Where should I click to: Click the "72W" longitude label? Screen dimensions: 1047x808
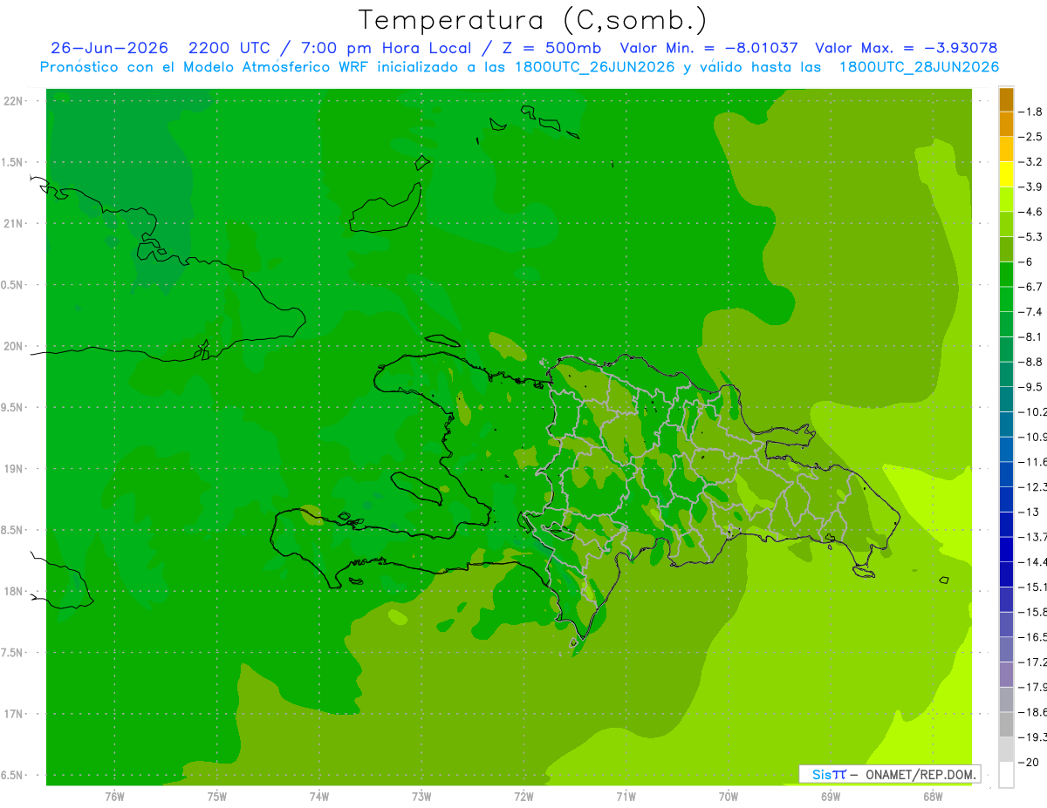click(x=523, y=796)
